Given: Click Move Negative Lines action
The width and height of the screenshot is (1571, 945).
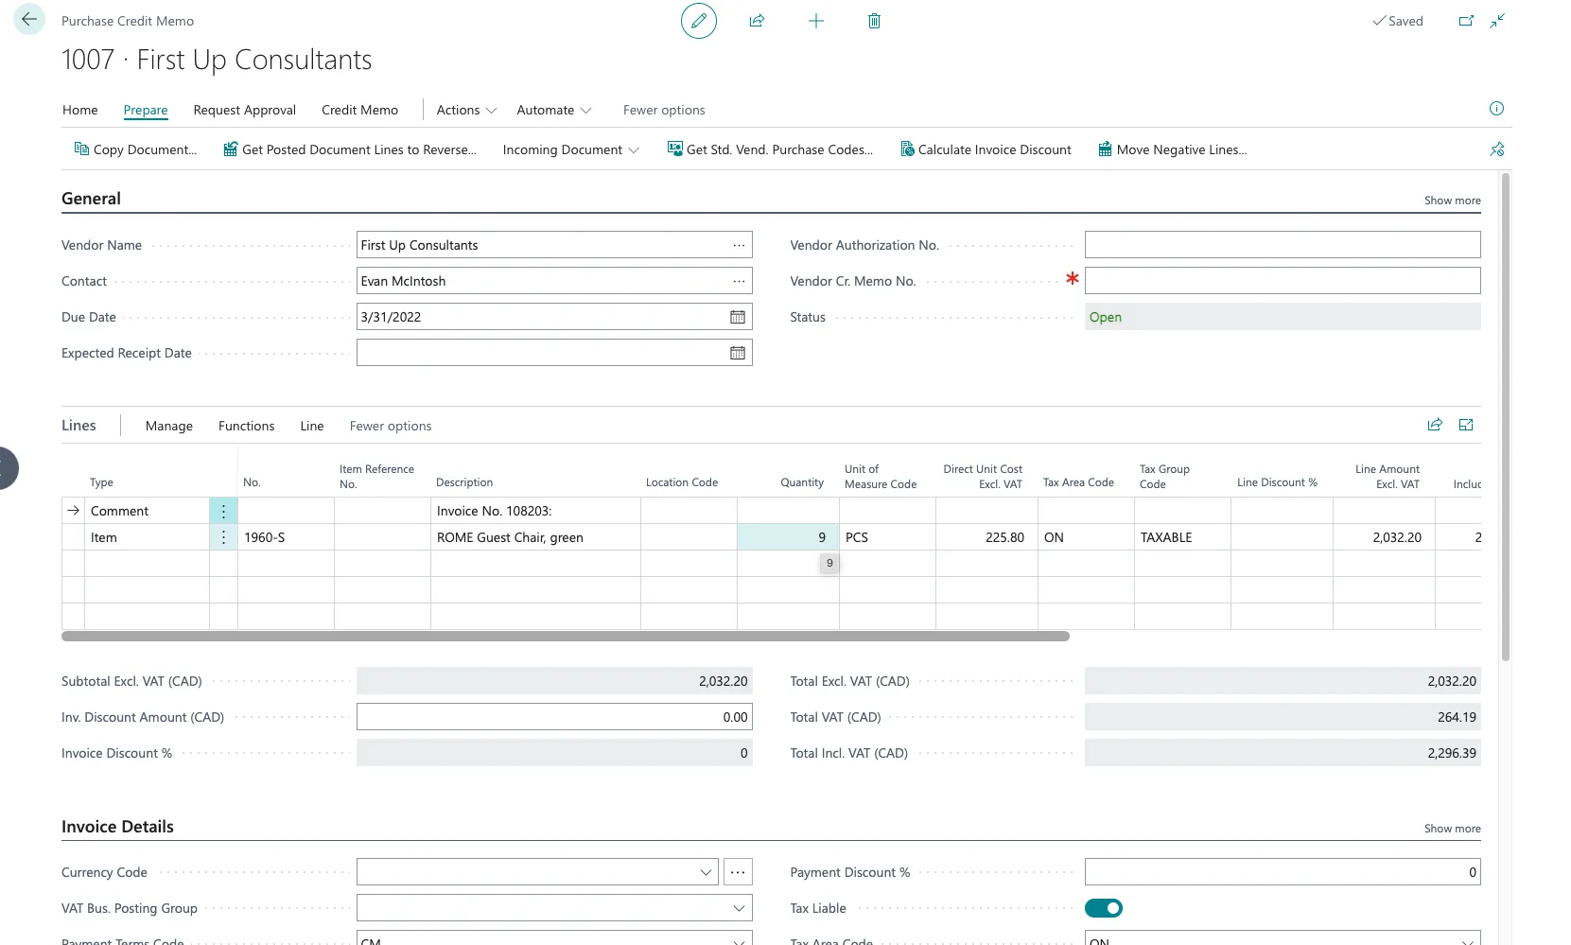Looking at the screenshot, I should coord(1172,149).
